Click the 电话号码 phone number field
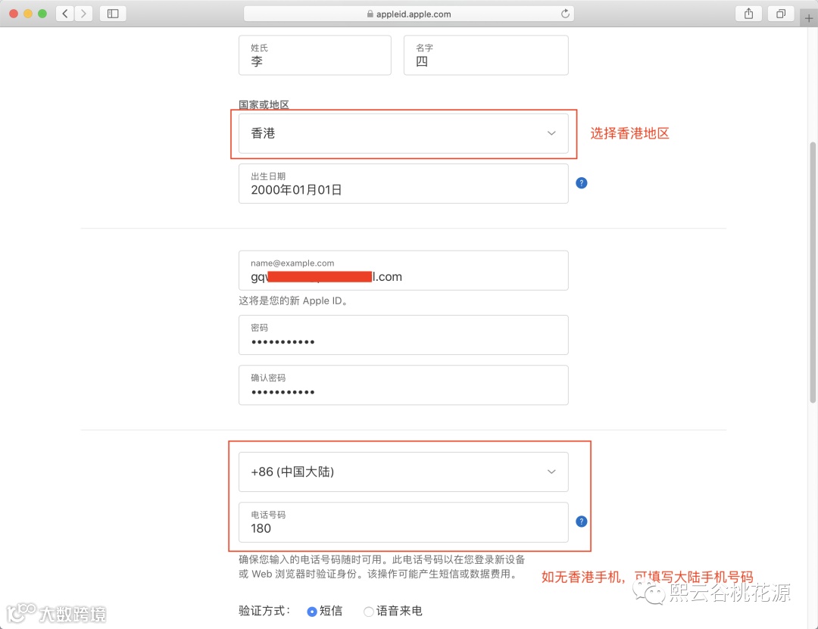 403,522
